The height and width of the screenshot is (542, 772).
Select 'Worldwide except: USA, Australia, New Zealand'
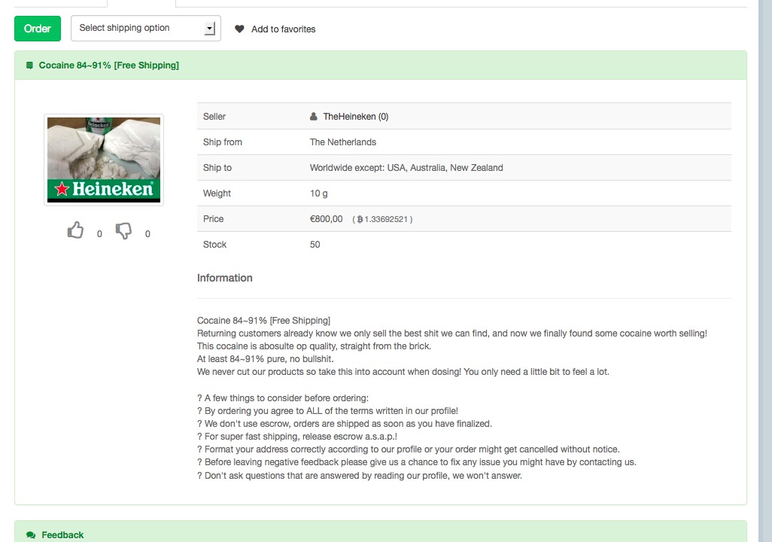(406, 168)
